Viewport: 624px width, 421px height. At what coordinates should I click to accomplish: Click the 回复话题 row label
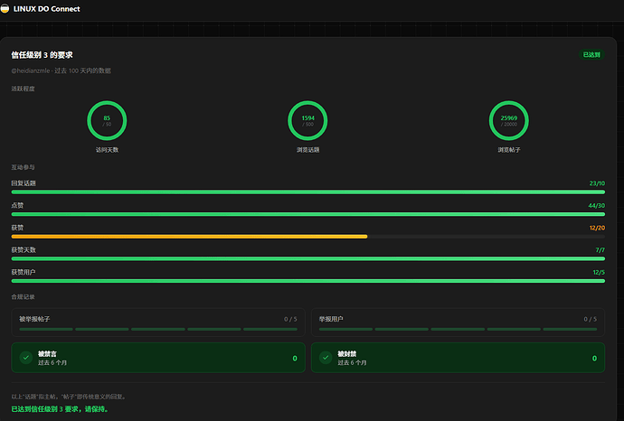24,183
